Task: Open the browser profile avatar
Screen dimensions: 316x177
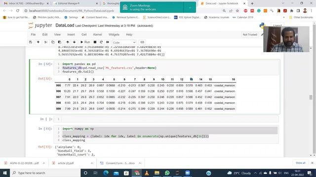Action: click(x=305, y=11)
